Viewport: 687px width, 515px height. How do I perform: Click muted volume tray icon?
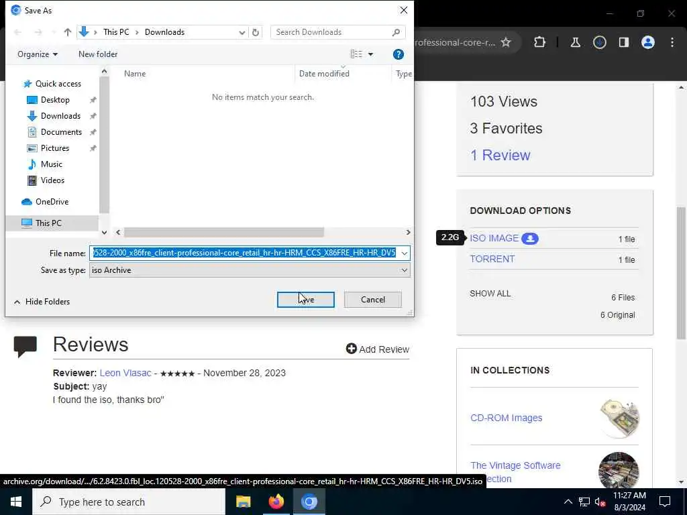pos(600,502)
